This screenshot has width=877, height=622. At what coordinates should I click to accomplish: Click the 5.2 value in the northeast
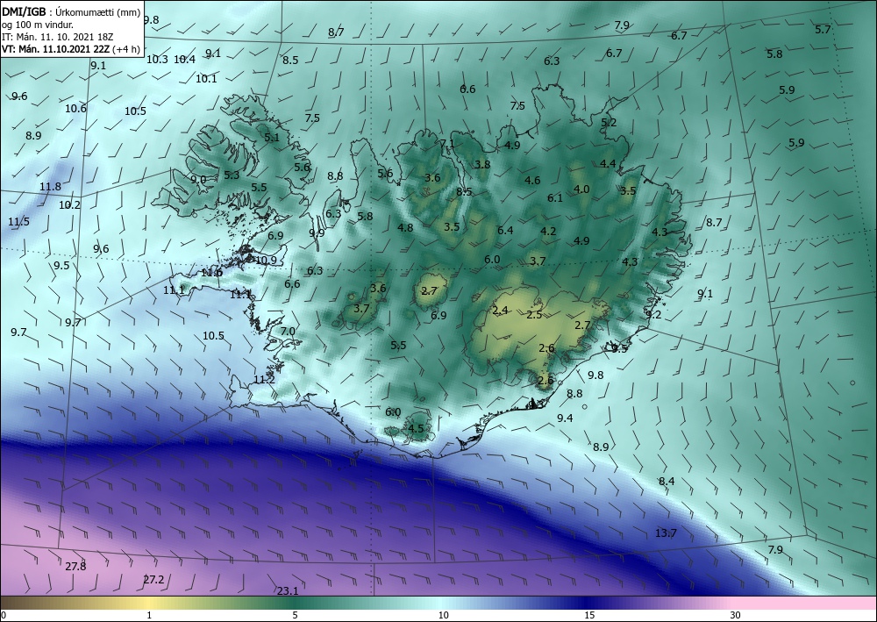[x=609, y=122]
